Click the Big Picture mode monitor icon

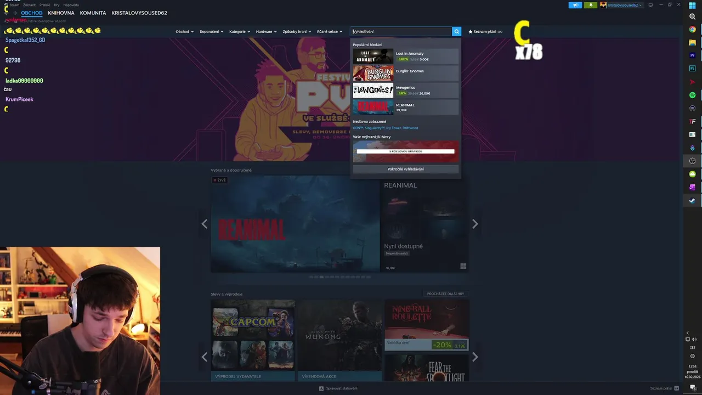(x=650, y=5)
